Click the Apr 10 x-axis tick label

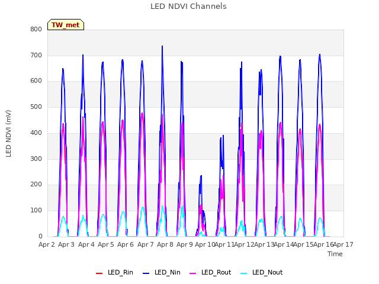(205, 244)
